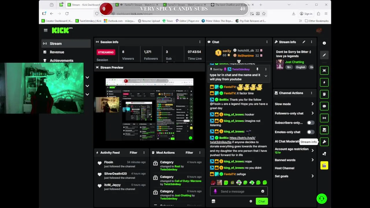
Task: Click the chat bubble sidebar icon
Action: click(x=324, y=106)
